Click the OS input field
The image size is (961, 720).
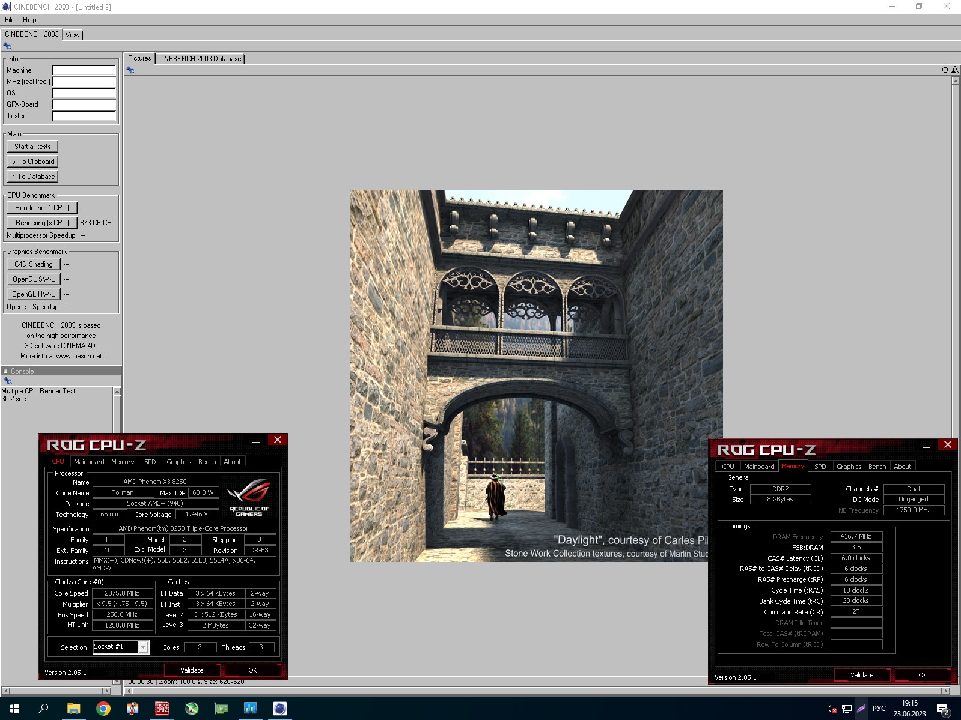coord(84,93)
